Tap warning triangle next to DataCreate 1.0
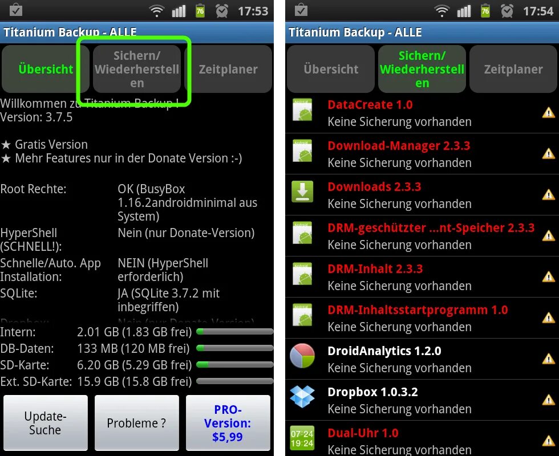This screenshot has width=559, height=456. (x=548, y=113)
